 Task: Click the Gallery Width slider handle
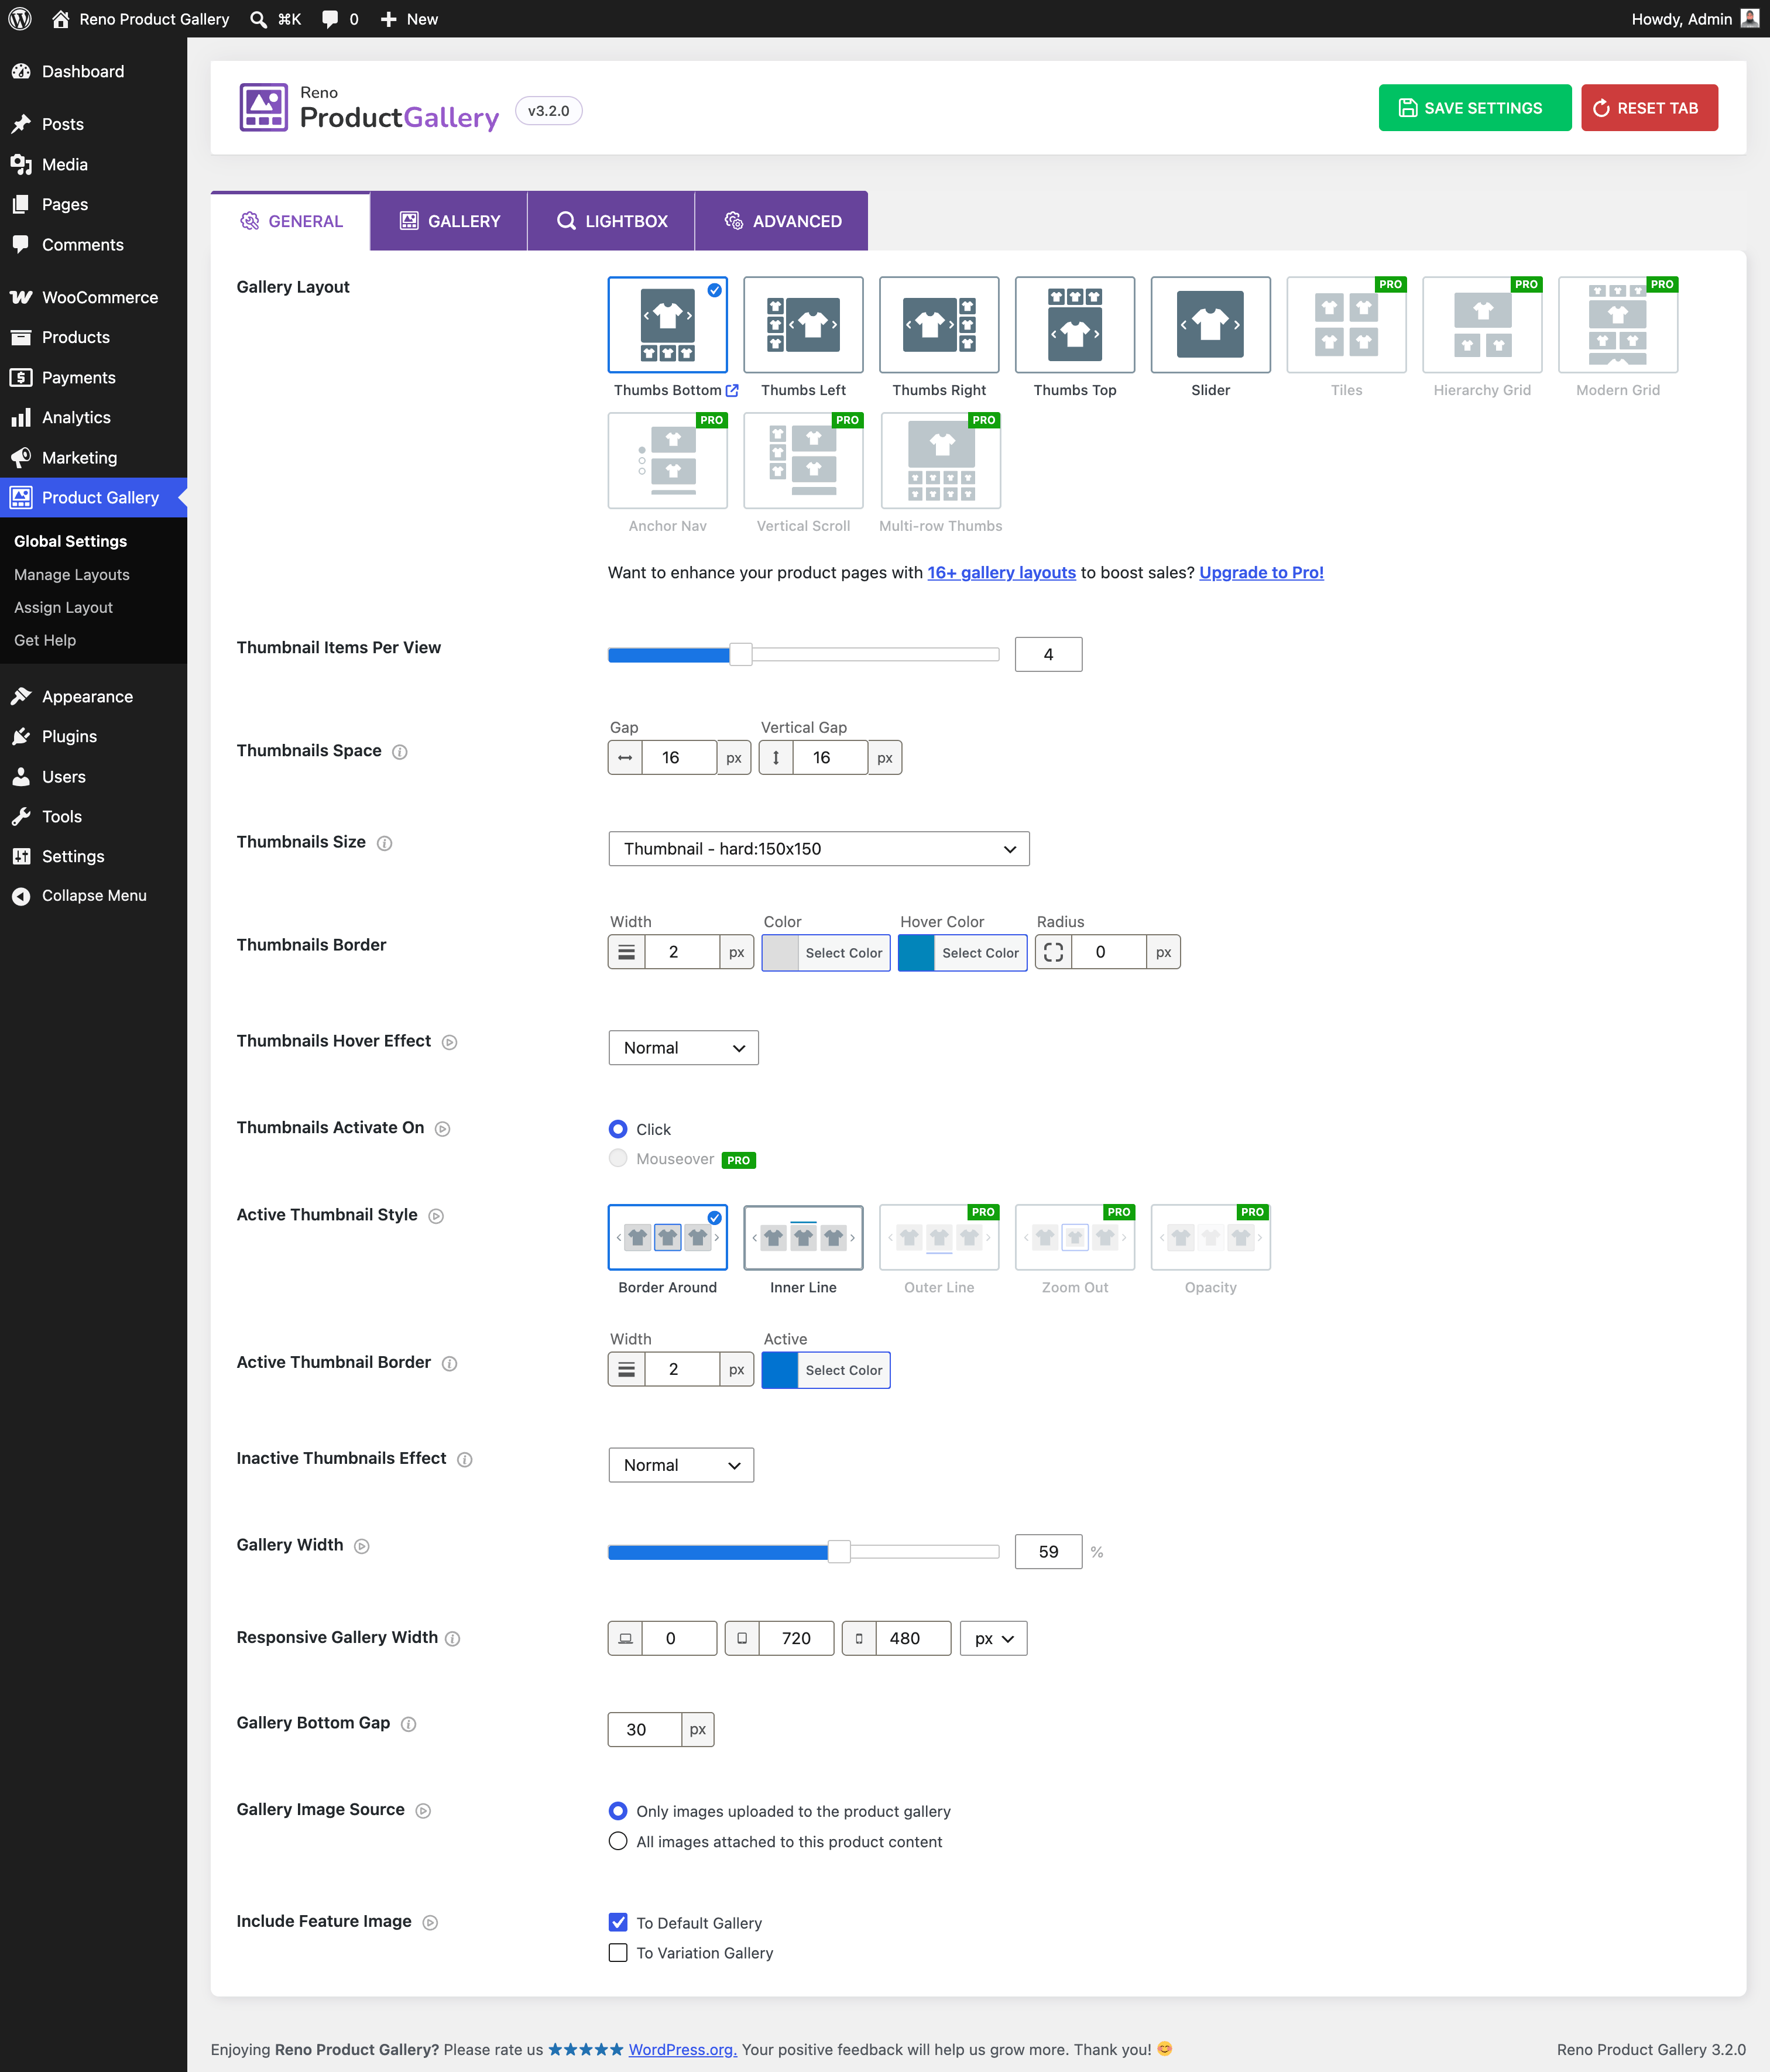click(x=839, y=1551)
